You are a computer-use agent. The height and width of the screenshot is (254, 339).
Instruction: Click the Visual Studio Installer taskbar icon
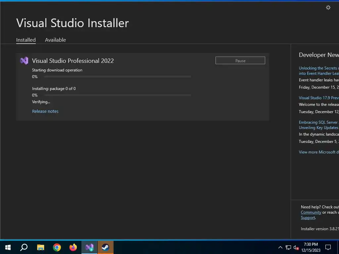[x=89, y=247]
